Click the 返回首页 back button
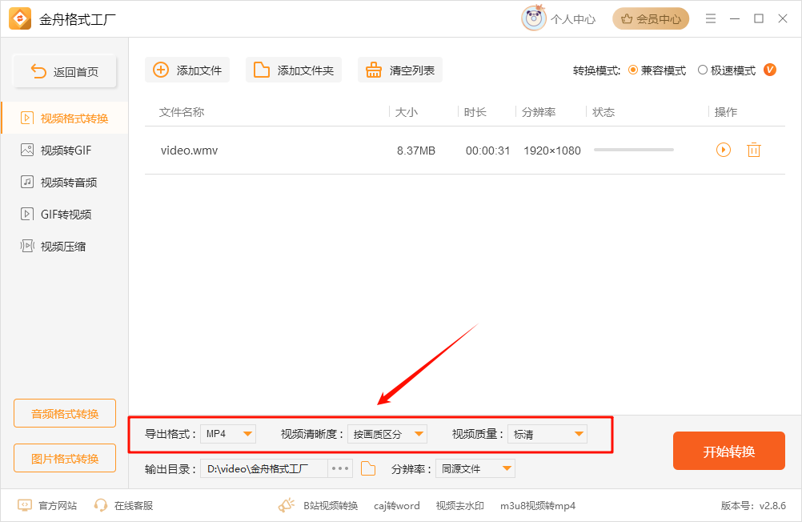Screen dimensions: 802x522 pyautogui.click(x=65, y=71)
